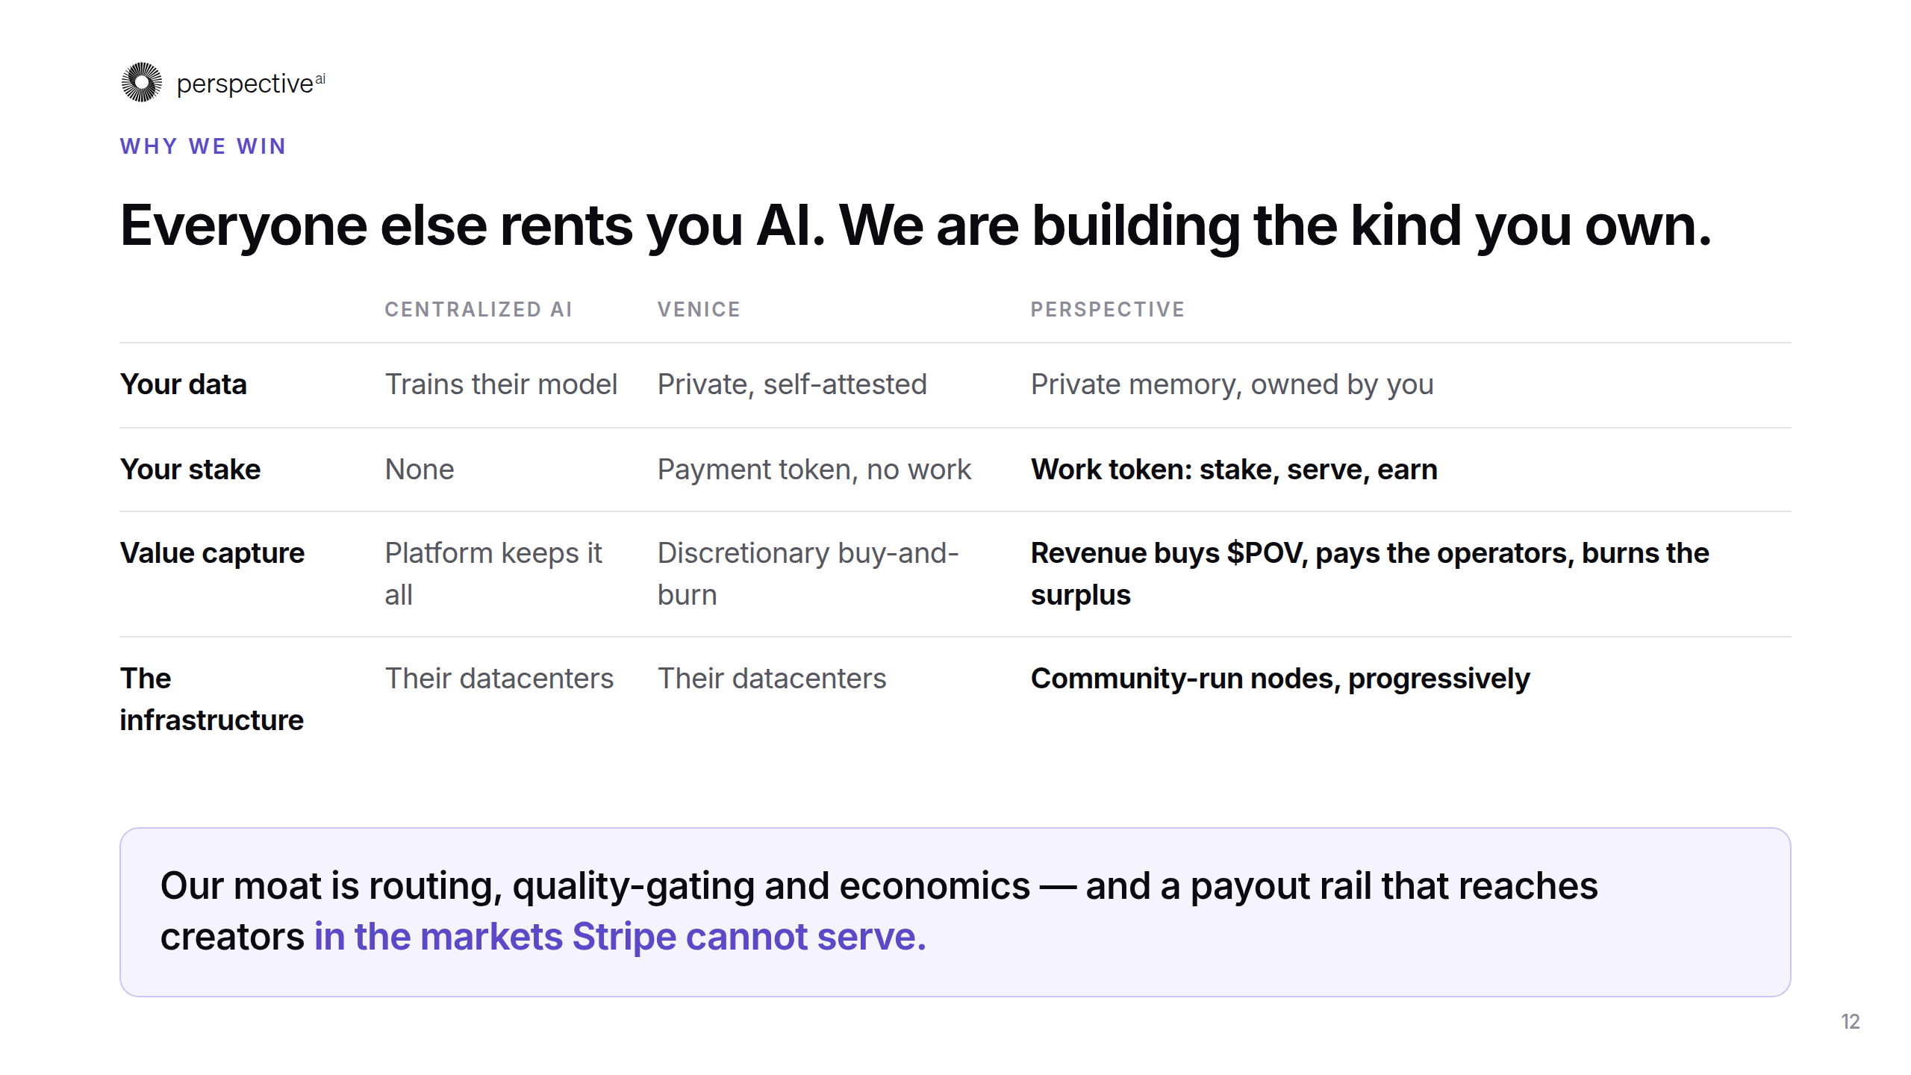Click Private memory, owned by you text
The width and height of the screenshot is (1911, 1075).
pyautogui.click(x=1232, y=384)
